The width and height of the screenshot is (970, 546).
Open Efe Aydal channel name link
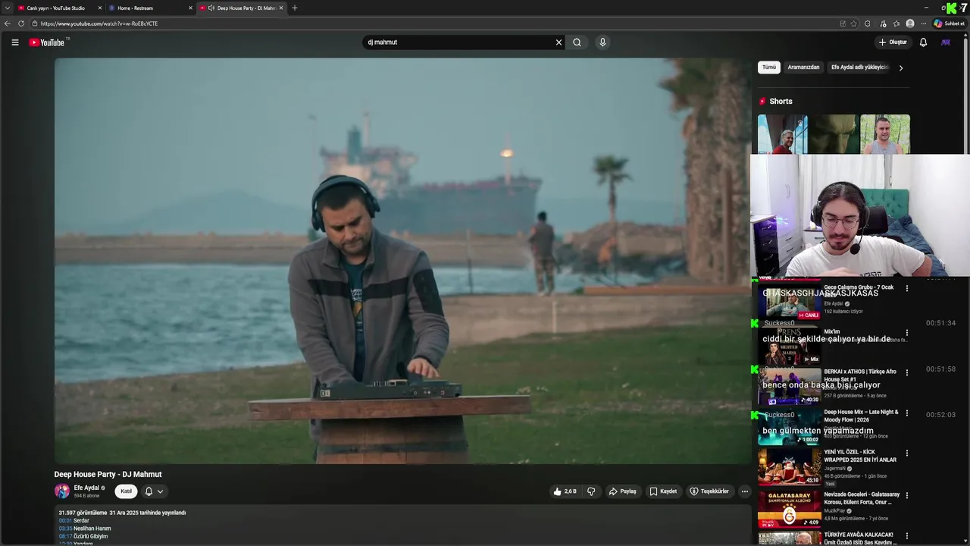point(86,488)
